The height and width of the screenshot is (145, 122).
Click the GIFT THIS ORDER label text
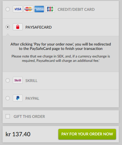pyautogui.click(x=29, y=116)
